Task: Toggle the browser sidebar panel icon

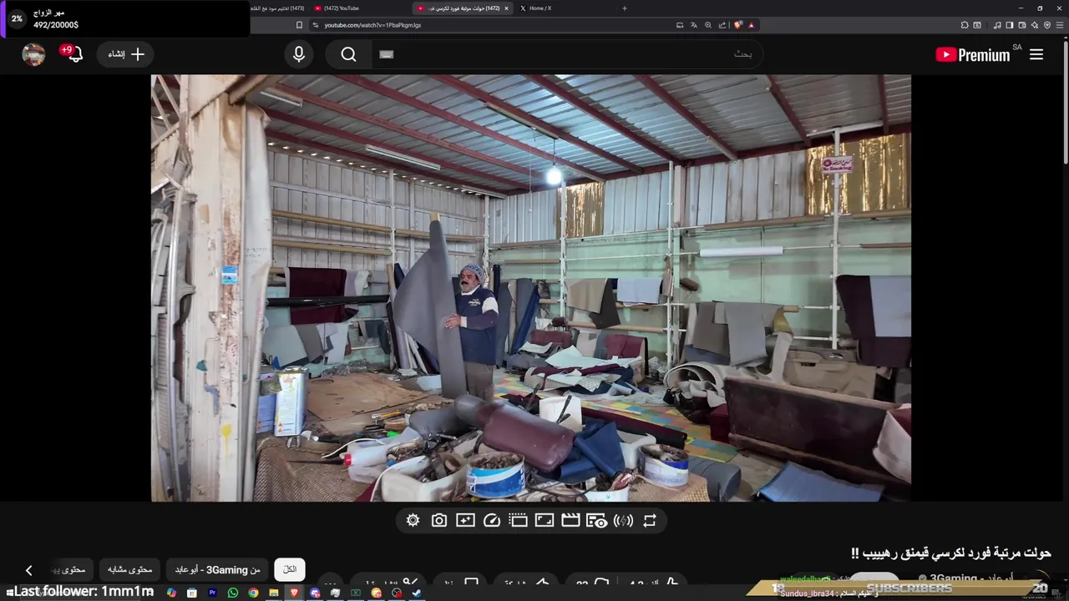Action: pyautogui.click(x=1009, y=25)
